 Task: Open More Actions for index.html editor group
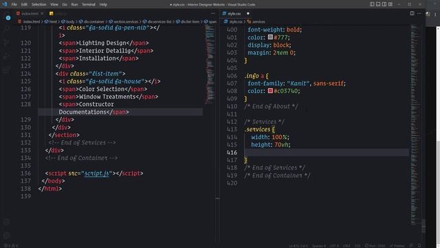[x=212, y=13]
